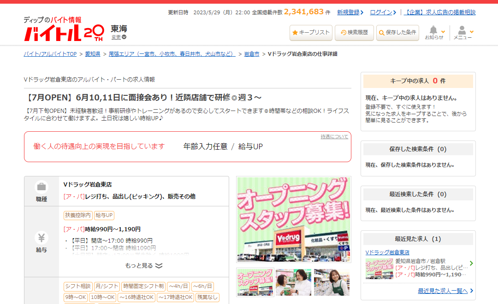Click the recently viewed job thumbnail
498x304 pixels.
[x=379, y=269]
